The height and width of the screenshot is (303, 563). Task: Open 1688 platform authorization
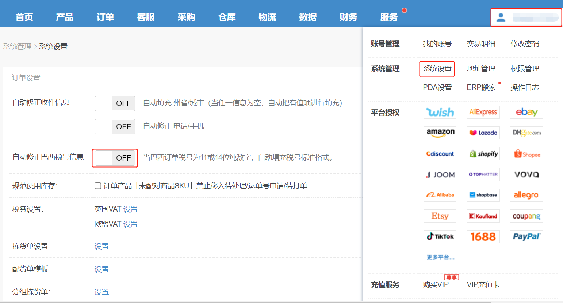(x=483, y=237)
